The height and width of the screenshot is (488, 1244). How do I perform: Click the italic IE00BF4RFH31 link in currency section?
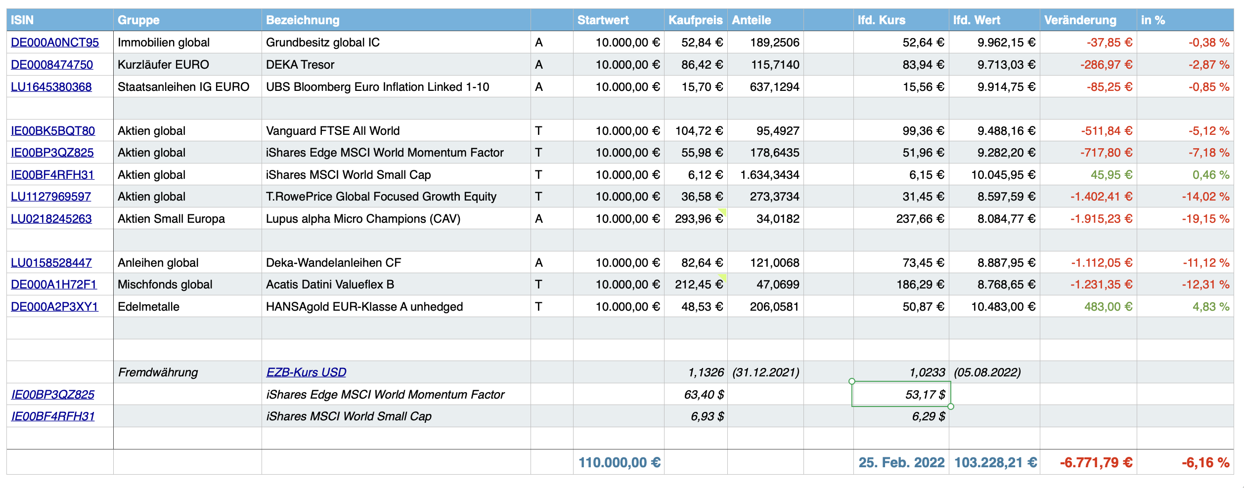point(53,416)
